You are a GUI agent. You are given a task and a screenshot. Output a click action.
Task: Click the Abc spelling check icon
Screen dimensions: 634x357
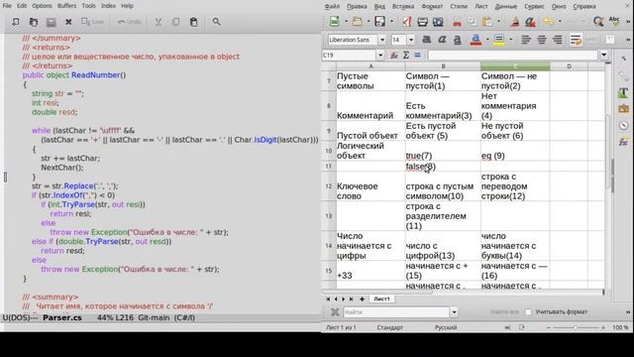point(614,22)
